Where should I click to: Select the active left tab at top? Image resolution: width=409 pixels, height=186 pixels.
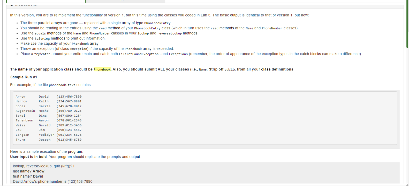[x=46, y=1]
